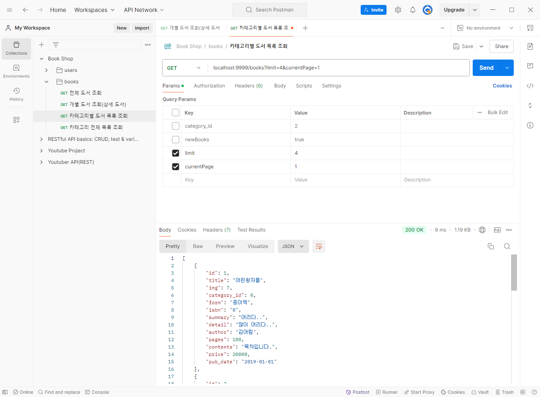The image size is (540, 397).
Task: Open the Save options dropdown arrow
Action: point(481,46)
